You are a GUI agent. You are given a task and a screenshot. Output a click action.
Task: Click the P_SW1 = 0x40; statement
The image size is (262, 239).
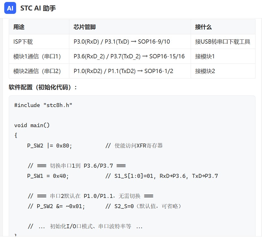tap(48, 176)
